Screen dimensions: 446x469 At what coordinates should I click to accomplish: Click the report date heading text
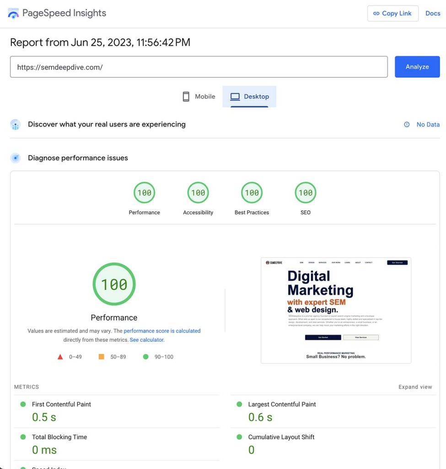(x=100, y=42)
